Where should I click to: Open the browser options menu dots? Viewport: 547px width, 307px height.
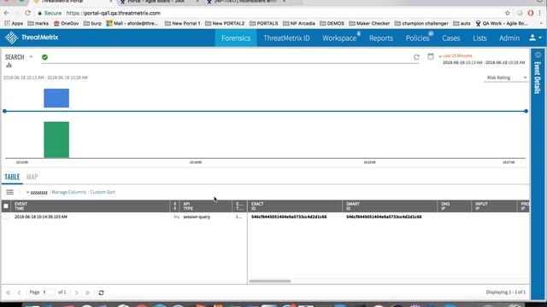(x=540, y=13)
